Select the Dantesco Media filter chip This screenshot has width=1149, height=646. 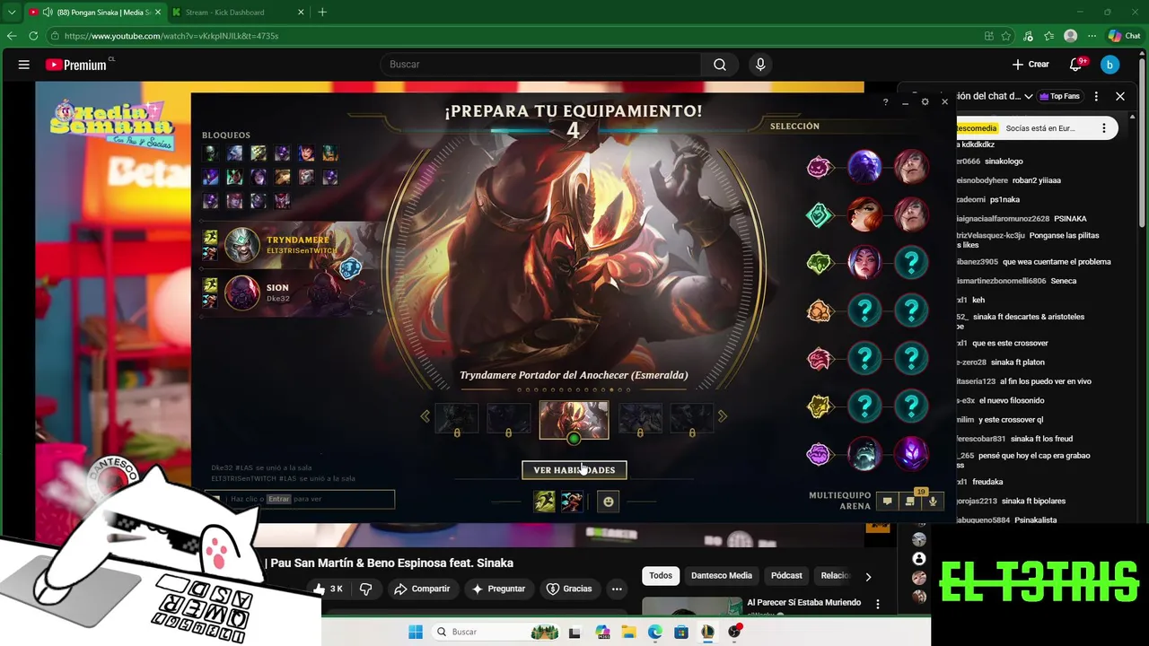722,575
